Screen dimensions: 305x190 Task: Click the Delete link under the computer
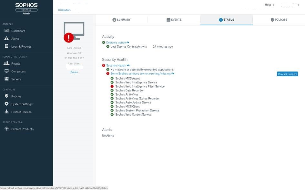coord(74,72)
